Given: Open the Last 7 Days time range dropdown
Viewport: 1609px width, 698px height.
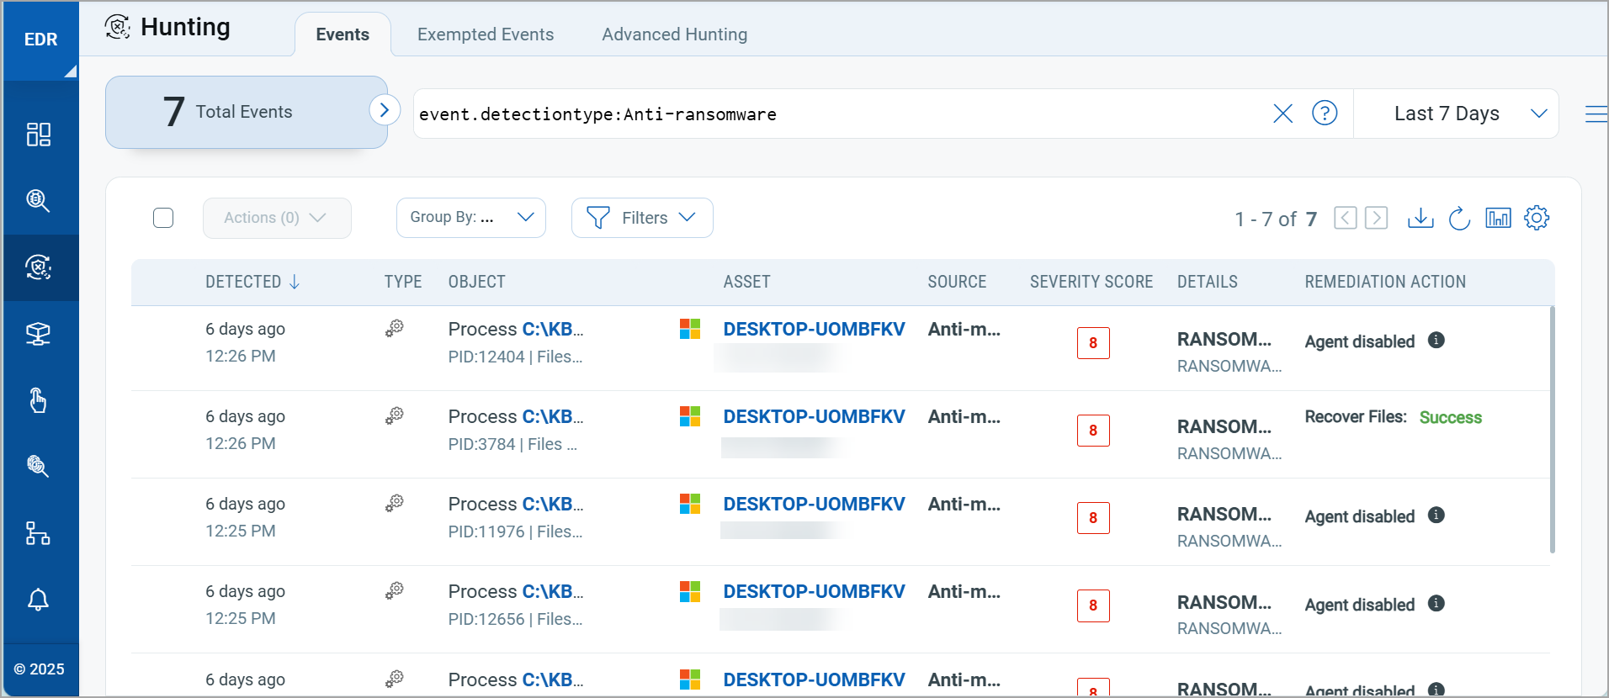Looking at the screenshot, I should tap(1469, 114).
